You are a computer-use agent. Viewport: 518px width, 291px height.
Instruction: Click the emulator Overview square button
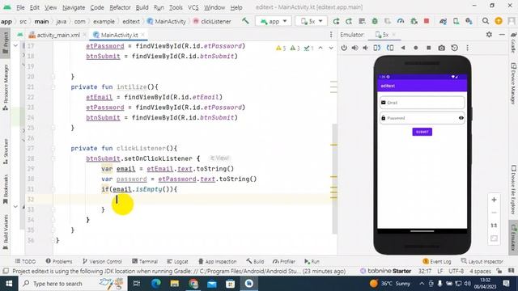click(428, 48)
